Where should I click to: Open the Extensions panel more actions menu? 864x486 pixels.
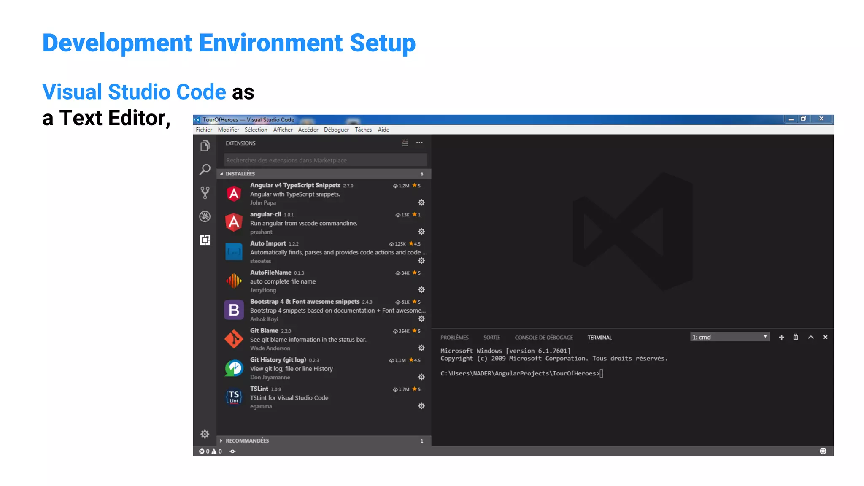[419, 143]
